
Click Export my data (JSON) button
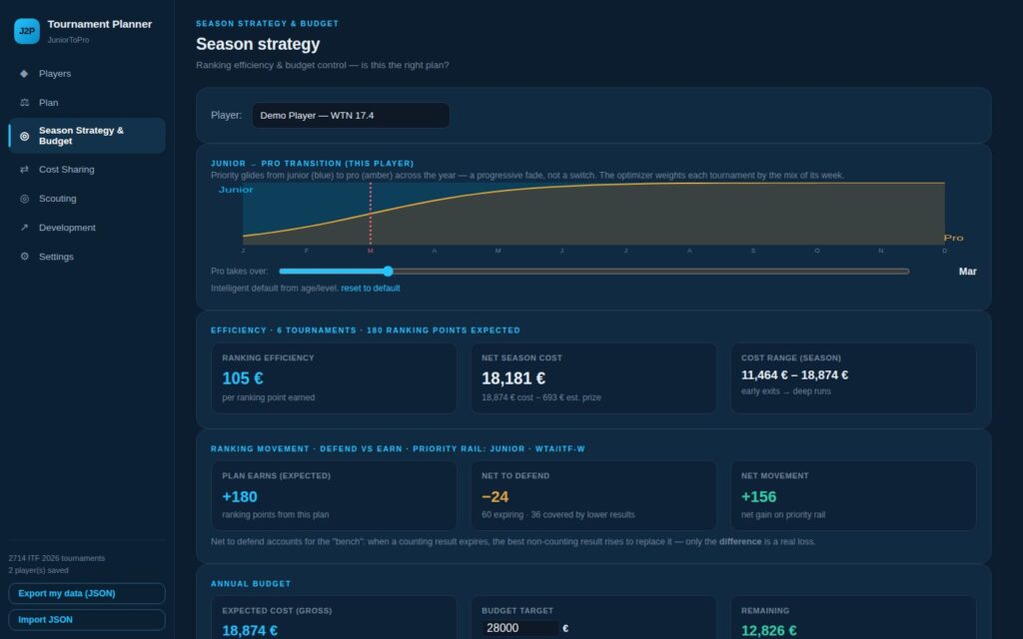[x=87, y=593]
